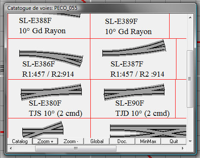Open the Catalog button

tap(20, 141)
